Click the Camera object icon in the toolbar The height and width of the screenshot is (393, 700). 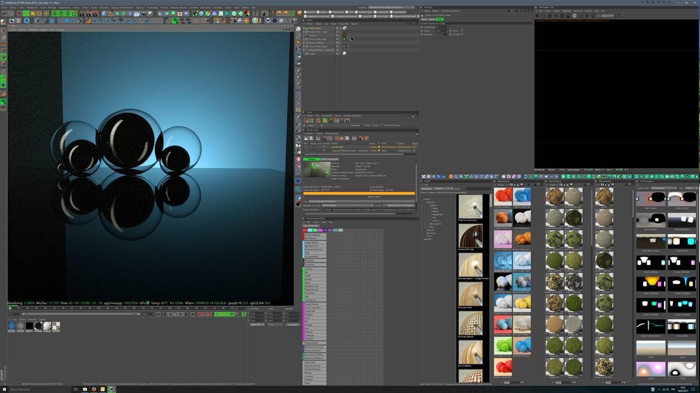143,14
